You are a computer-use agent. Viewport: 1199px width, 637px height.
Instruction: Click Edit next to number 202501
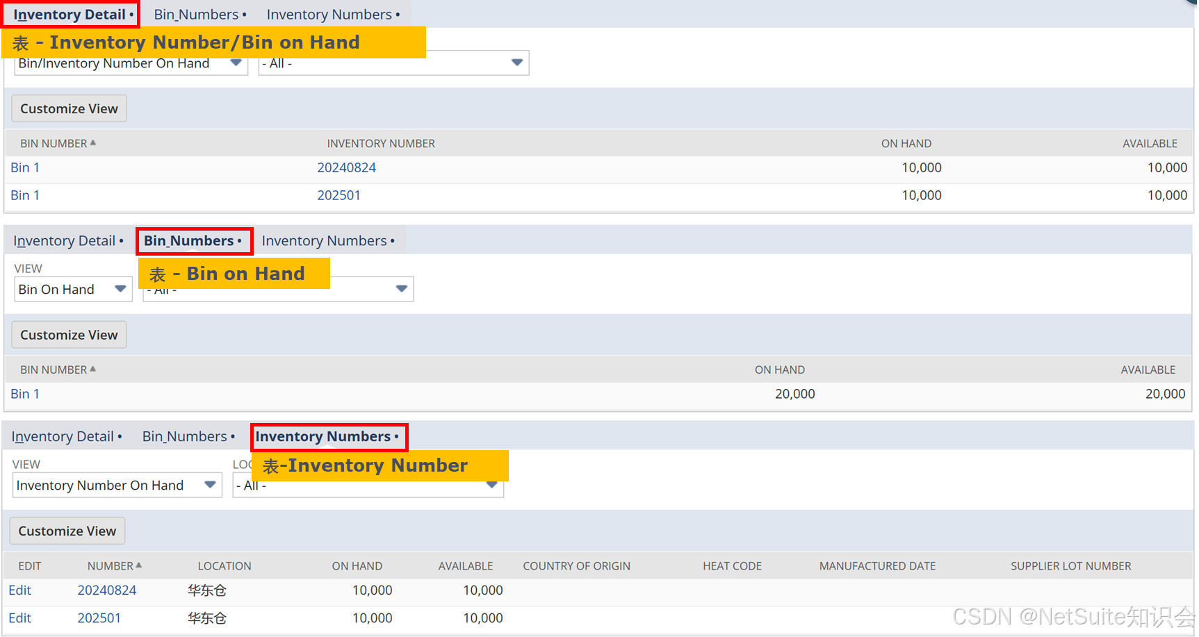(19, 618)
